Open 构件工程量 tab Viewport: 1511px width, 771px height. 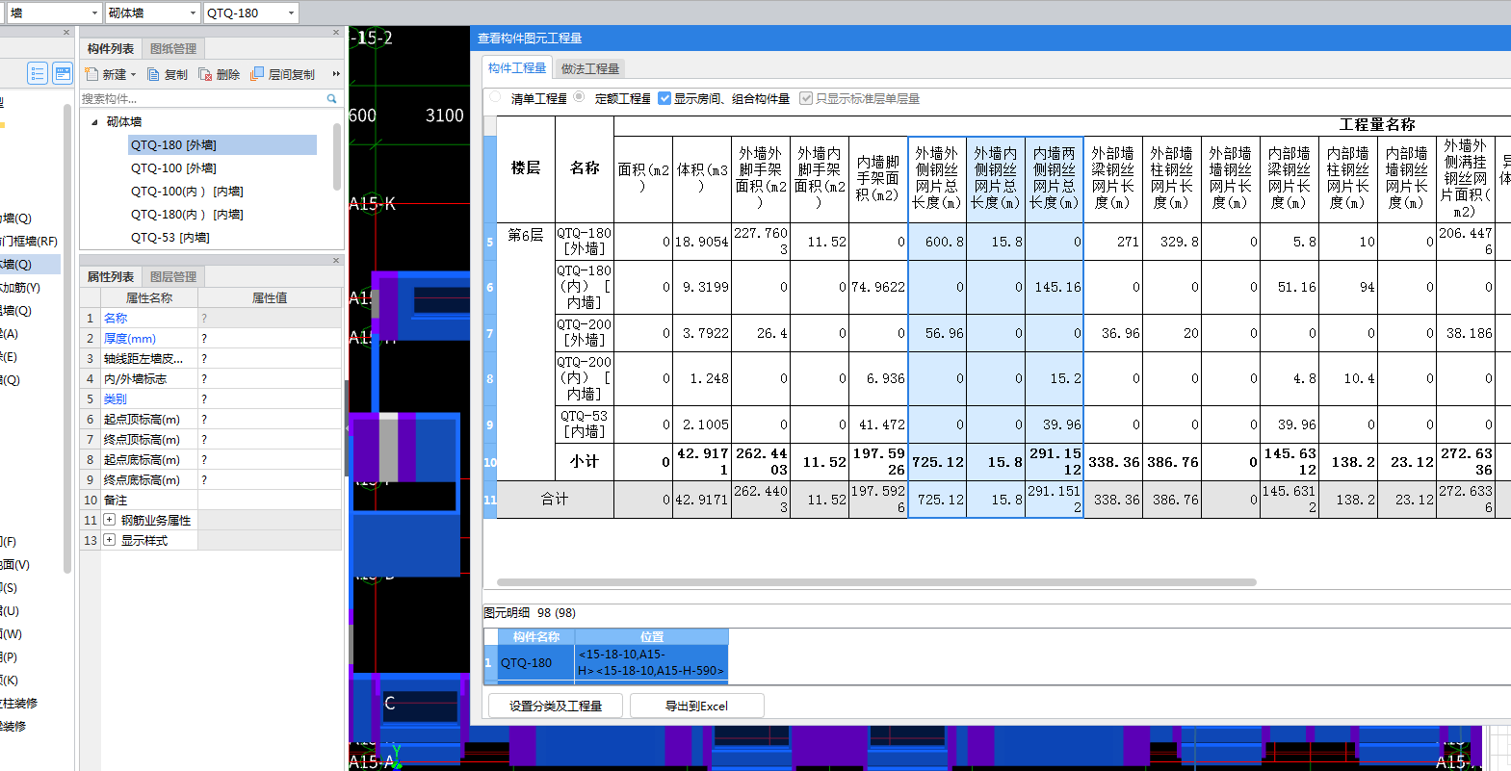[x=517, y=68]
